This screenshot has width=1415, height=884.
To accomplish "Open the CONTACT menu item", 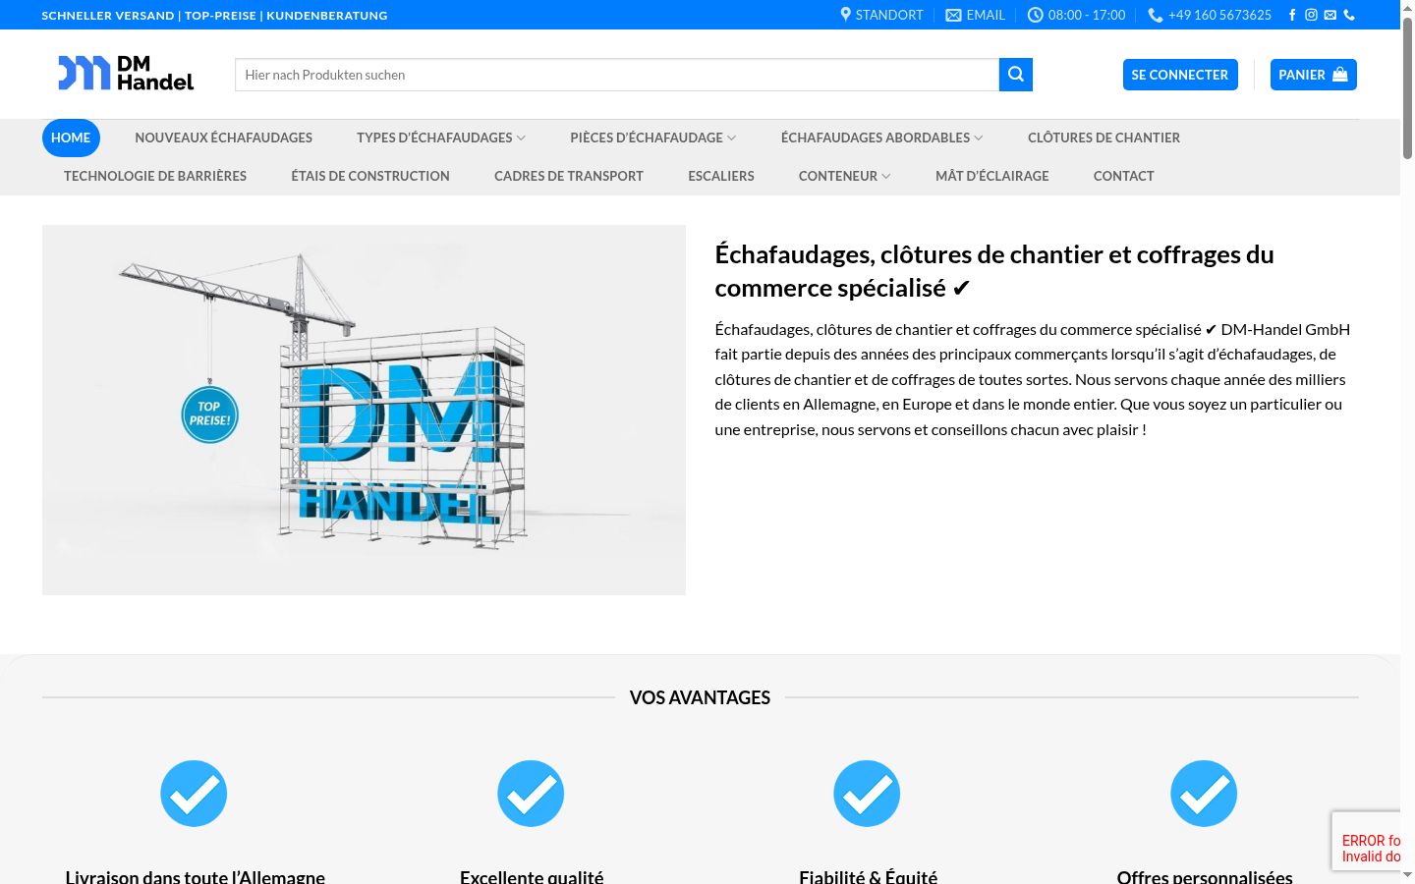I will pos(1124,176).
